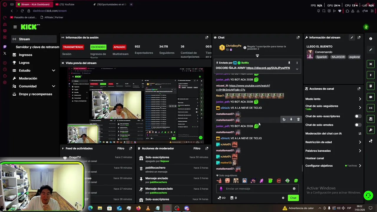
Task: Open Logros in the sidebar
Action: click(x=24, y=63)
